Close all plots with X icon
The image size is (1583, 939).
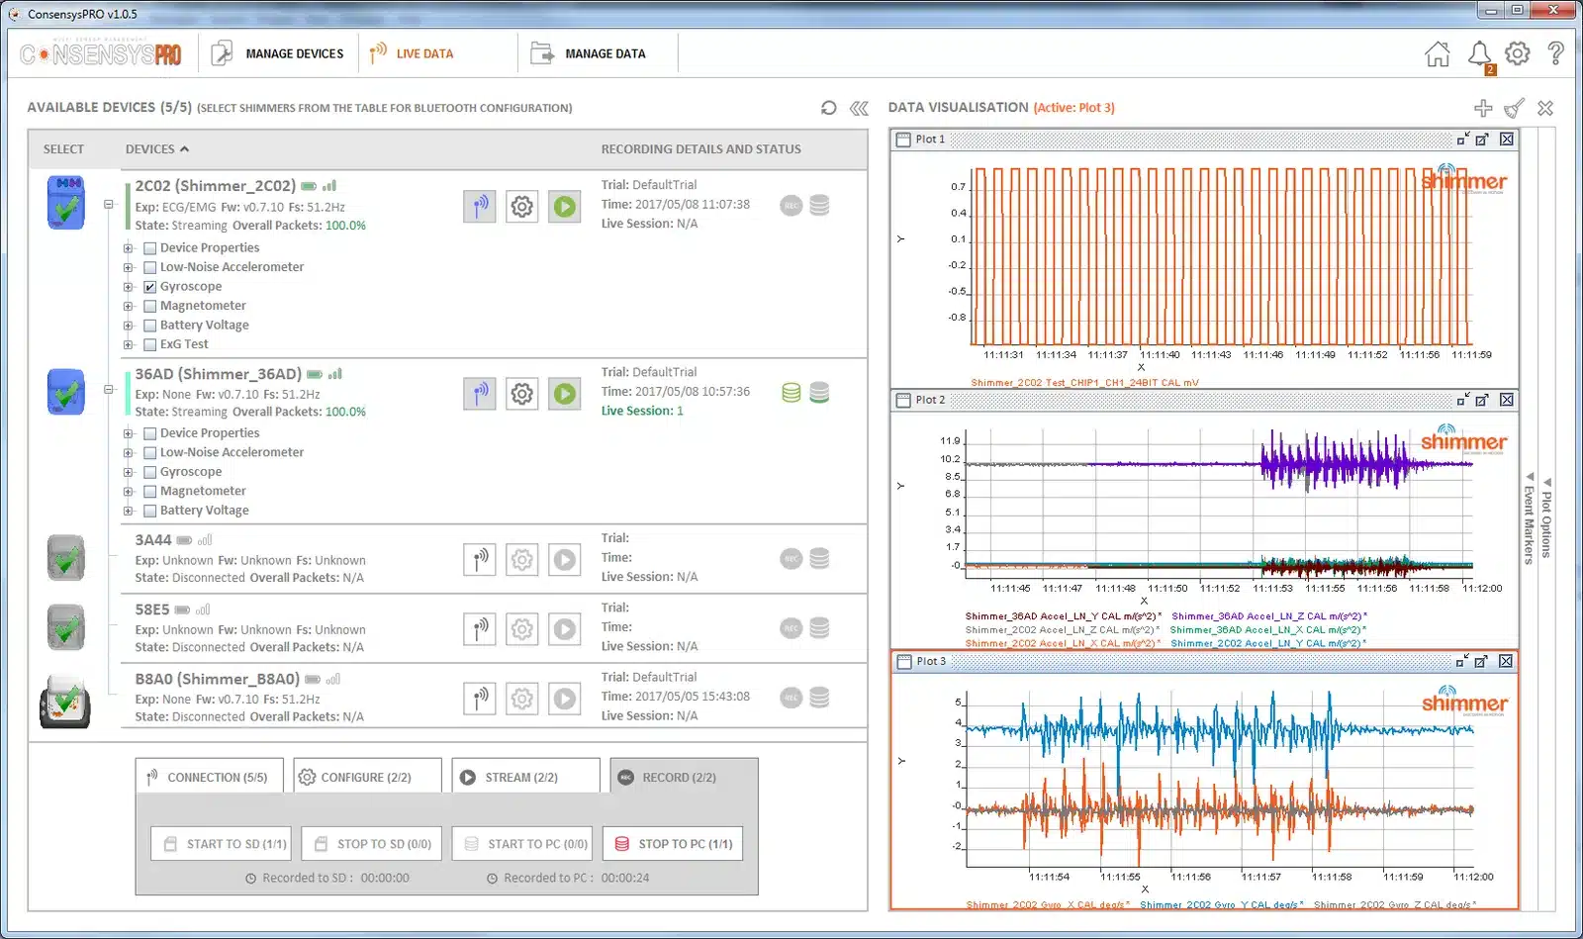(x=1545, y=108)
